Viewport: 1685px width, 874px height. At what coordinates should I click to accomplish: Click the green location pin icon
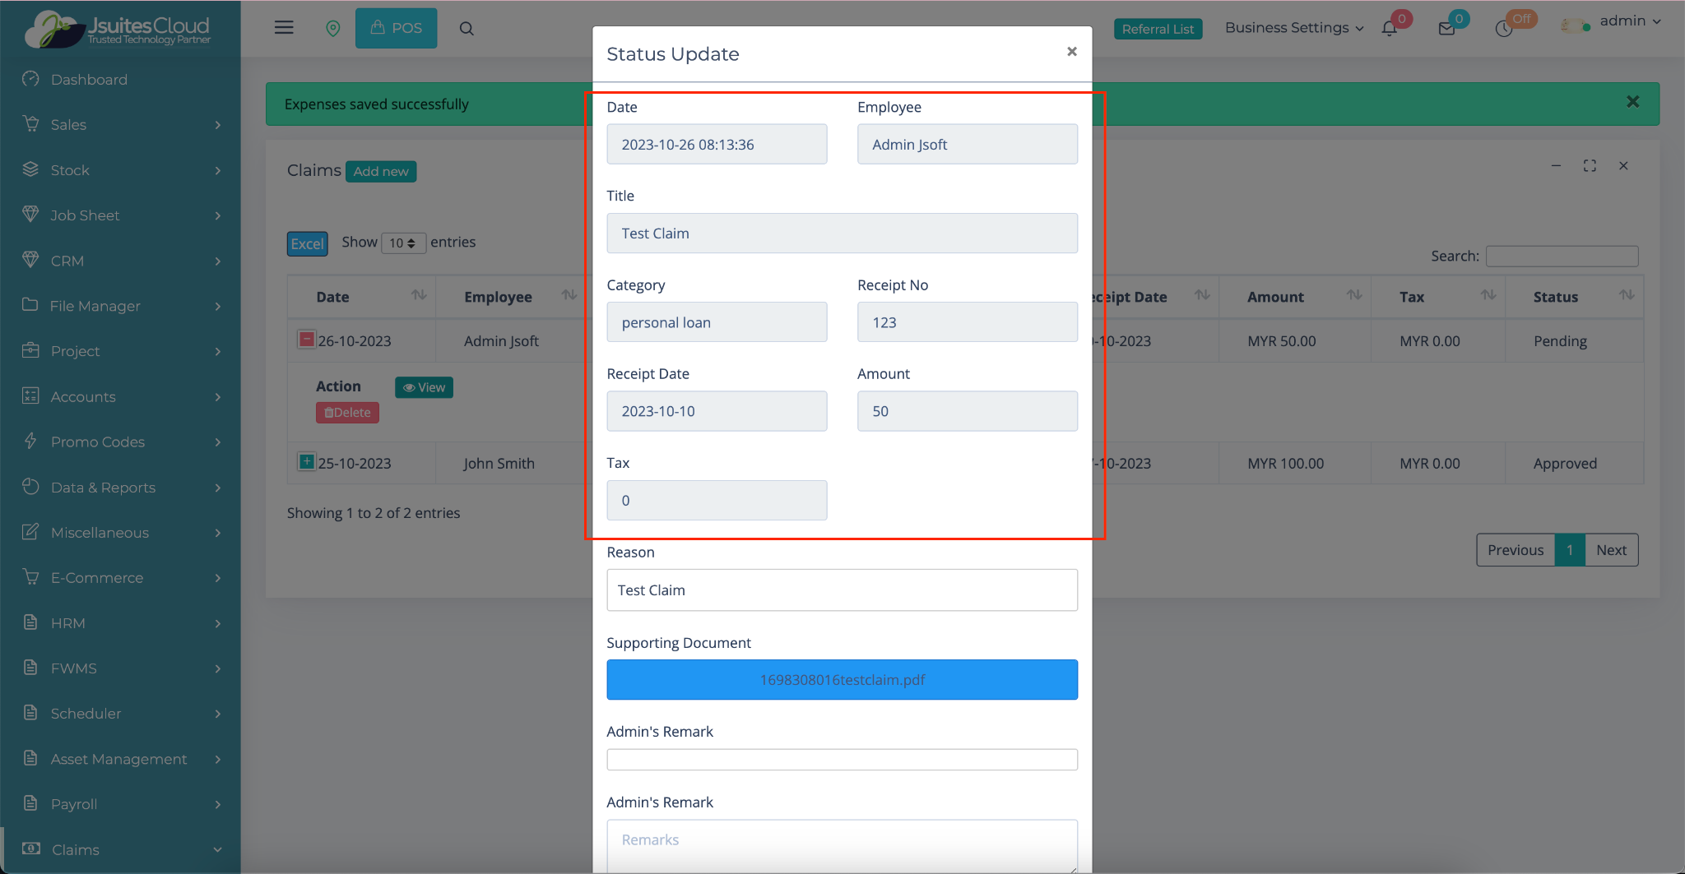333,29
